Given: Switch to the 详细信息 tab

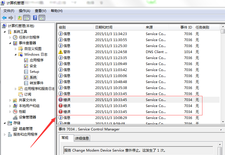Looking at the screenshot, I should (x=82, y=138).
